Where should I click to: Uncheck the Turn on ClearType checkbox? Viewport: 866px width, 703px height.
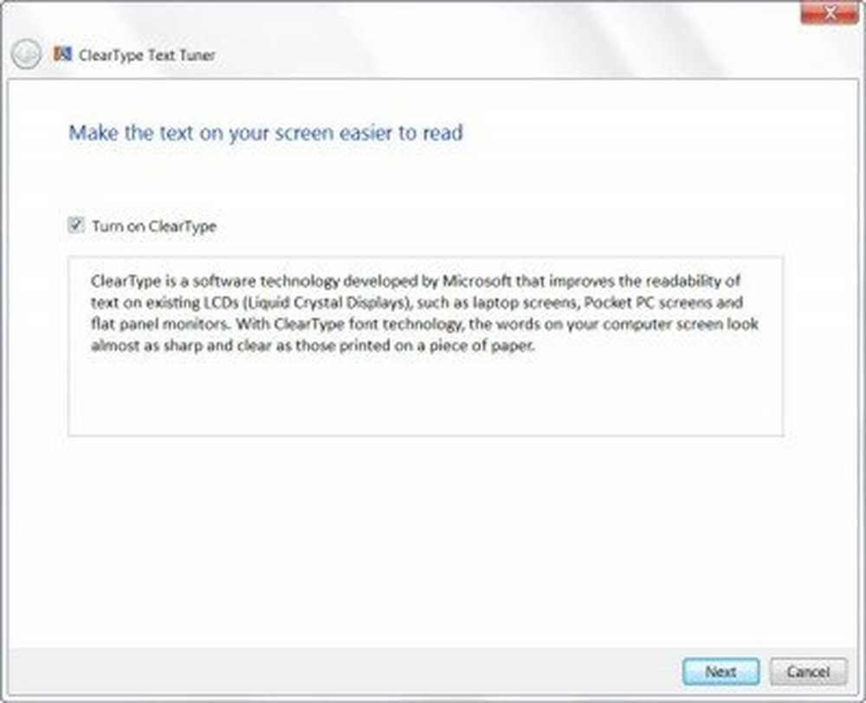click(75, 225)
